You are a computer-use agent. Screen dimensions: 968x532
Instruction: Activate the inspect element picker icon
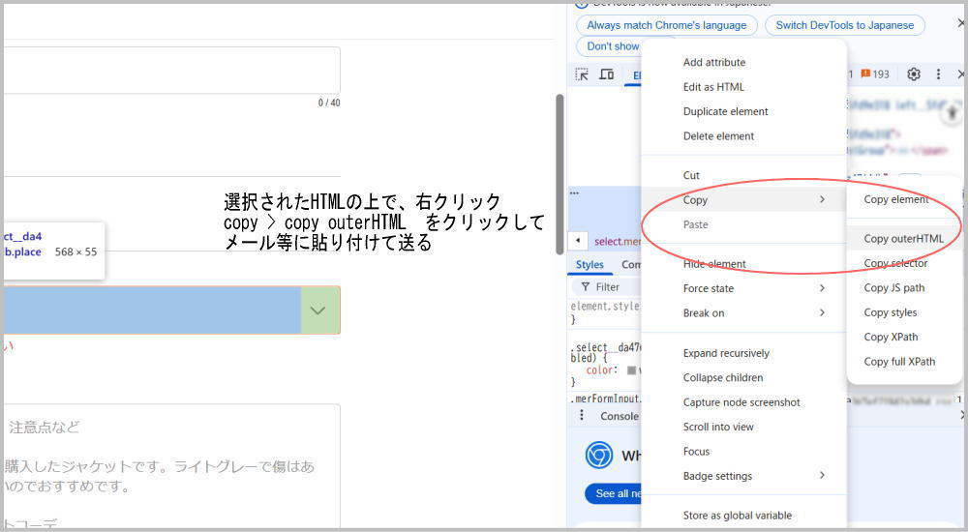(x=582, y=74)
